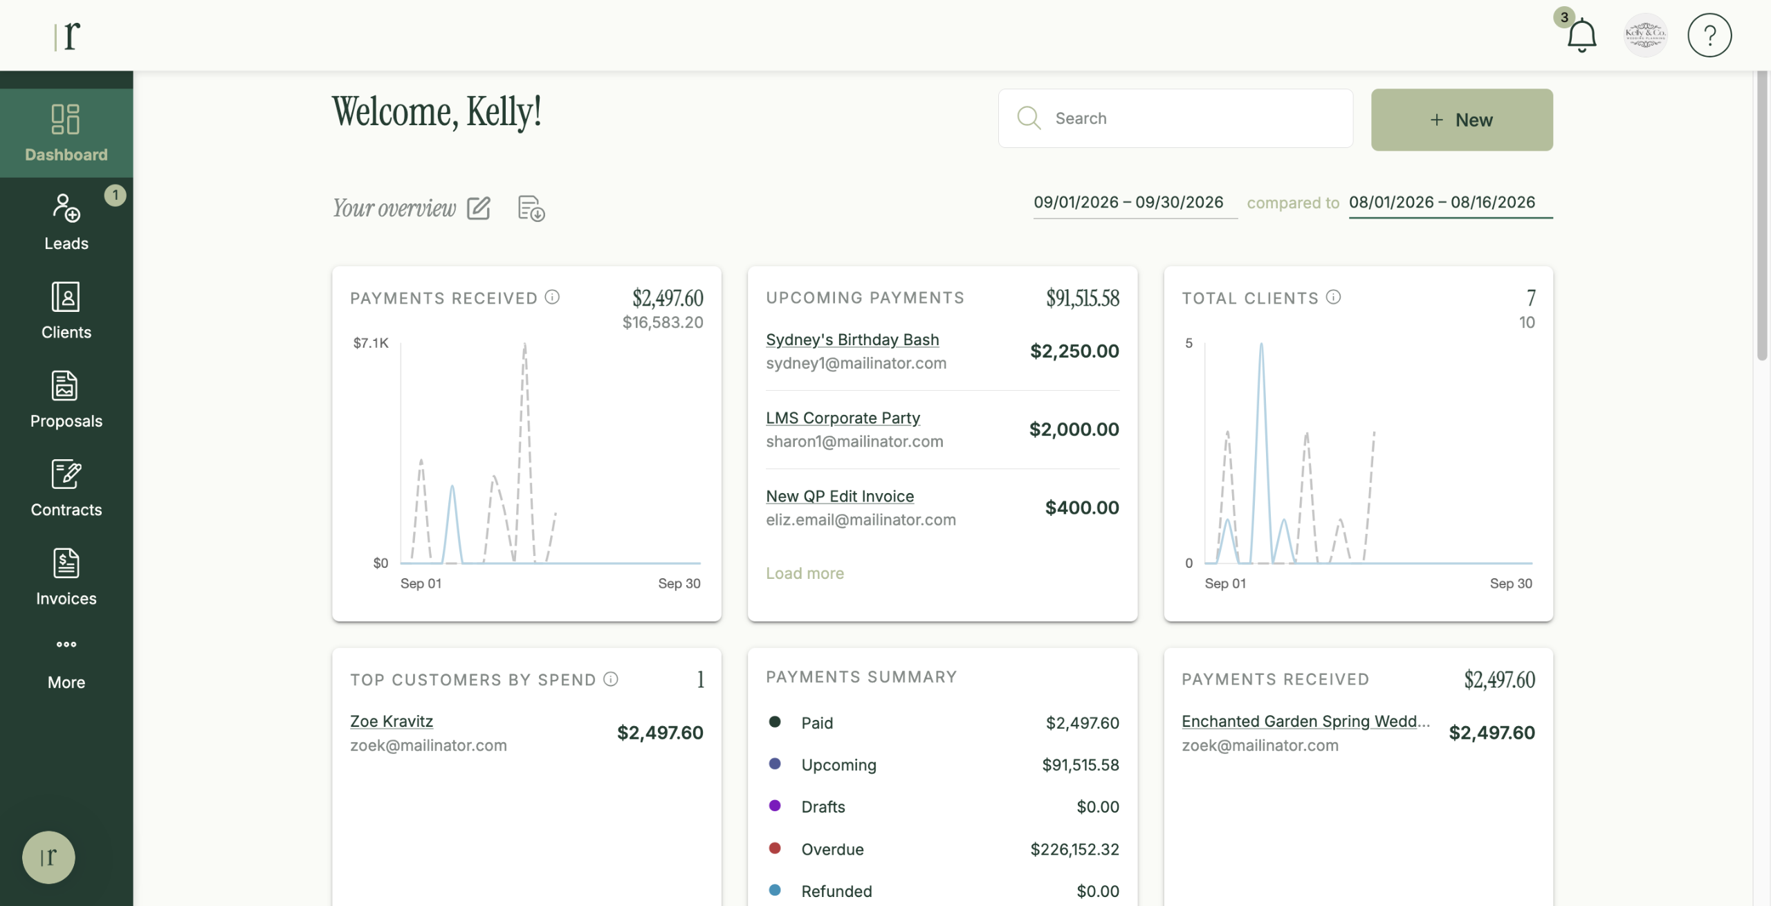1771x906 pixels.
Task: Go to Leads in sidebar
Action: click(66, 222)
